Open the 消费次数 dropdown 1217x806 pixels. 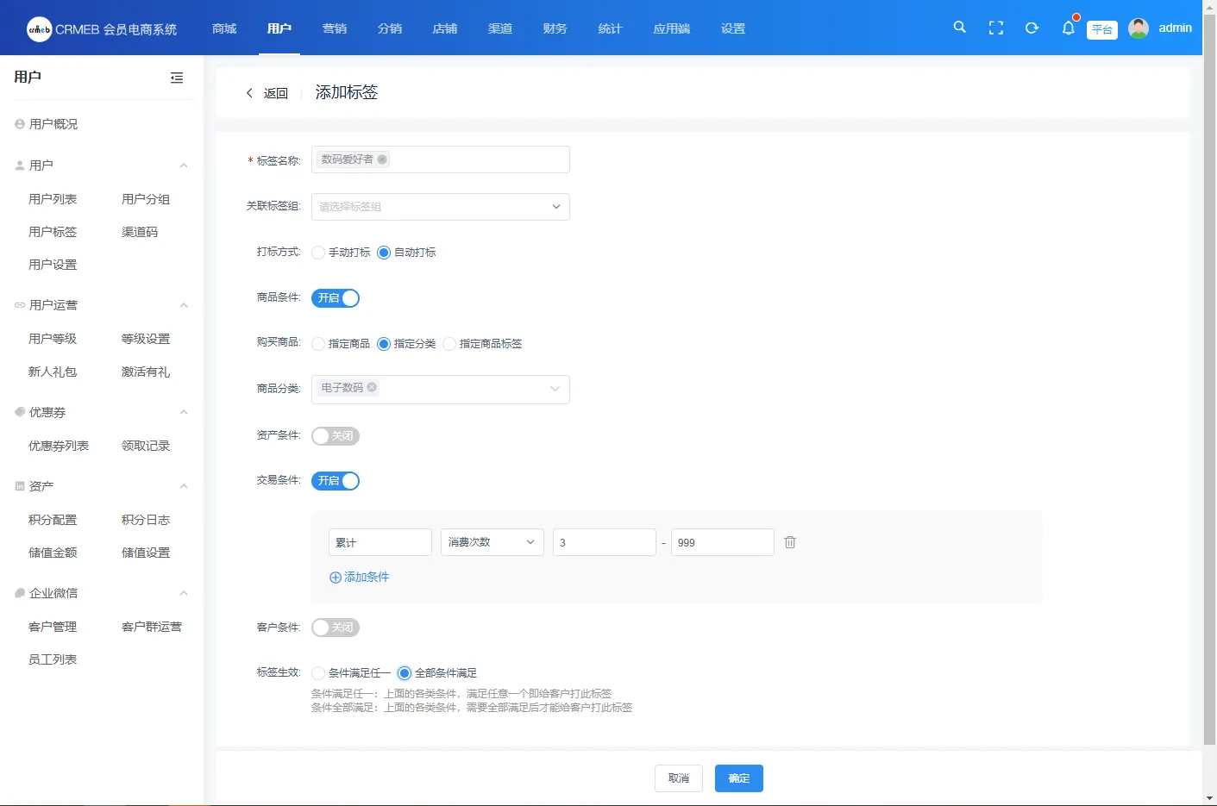(492, 541)
